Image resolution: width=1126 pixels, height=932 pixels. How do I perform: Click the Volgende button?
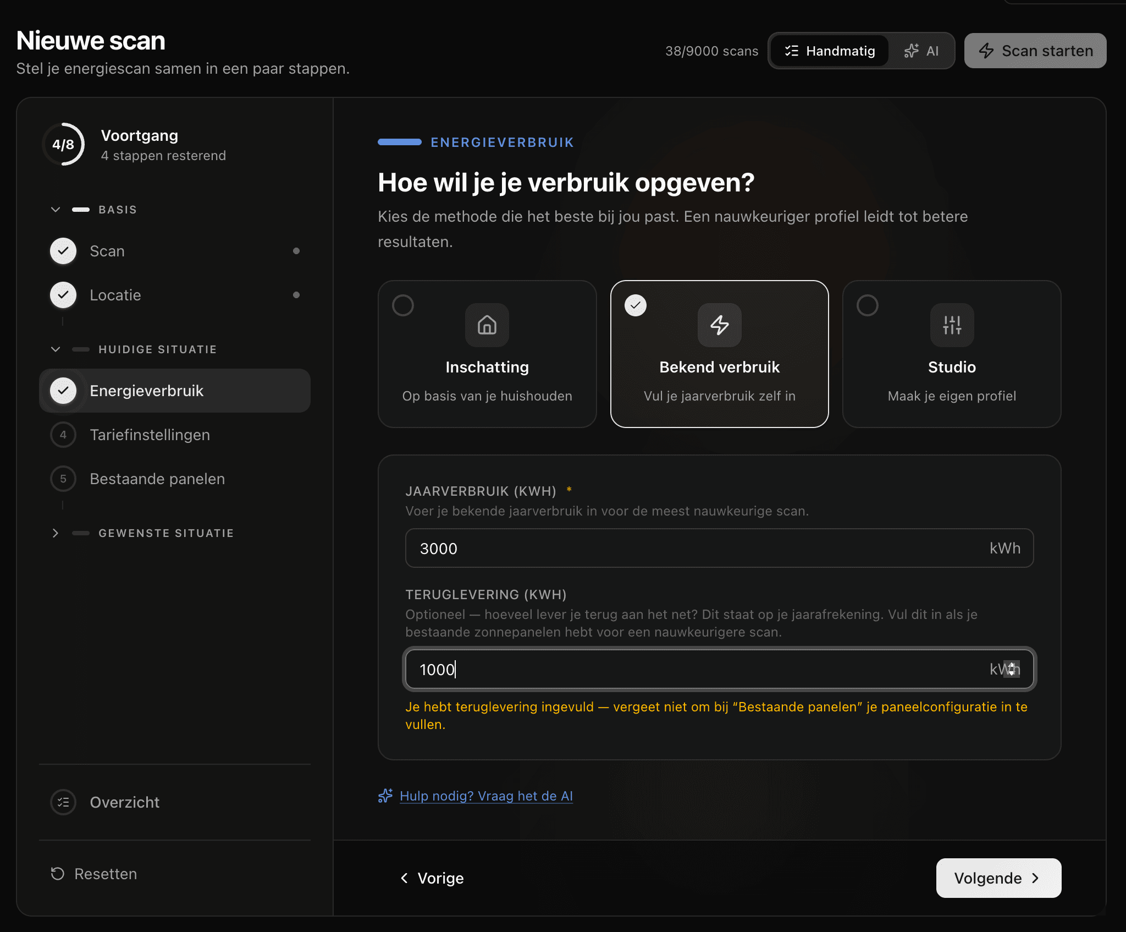tap(998, 878)
